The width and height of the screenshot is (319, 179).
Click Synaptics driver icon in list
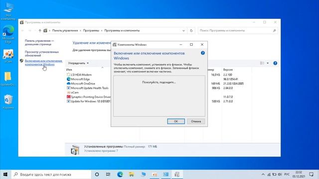(x=69, y=97)
